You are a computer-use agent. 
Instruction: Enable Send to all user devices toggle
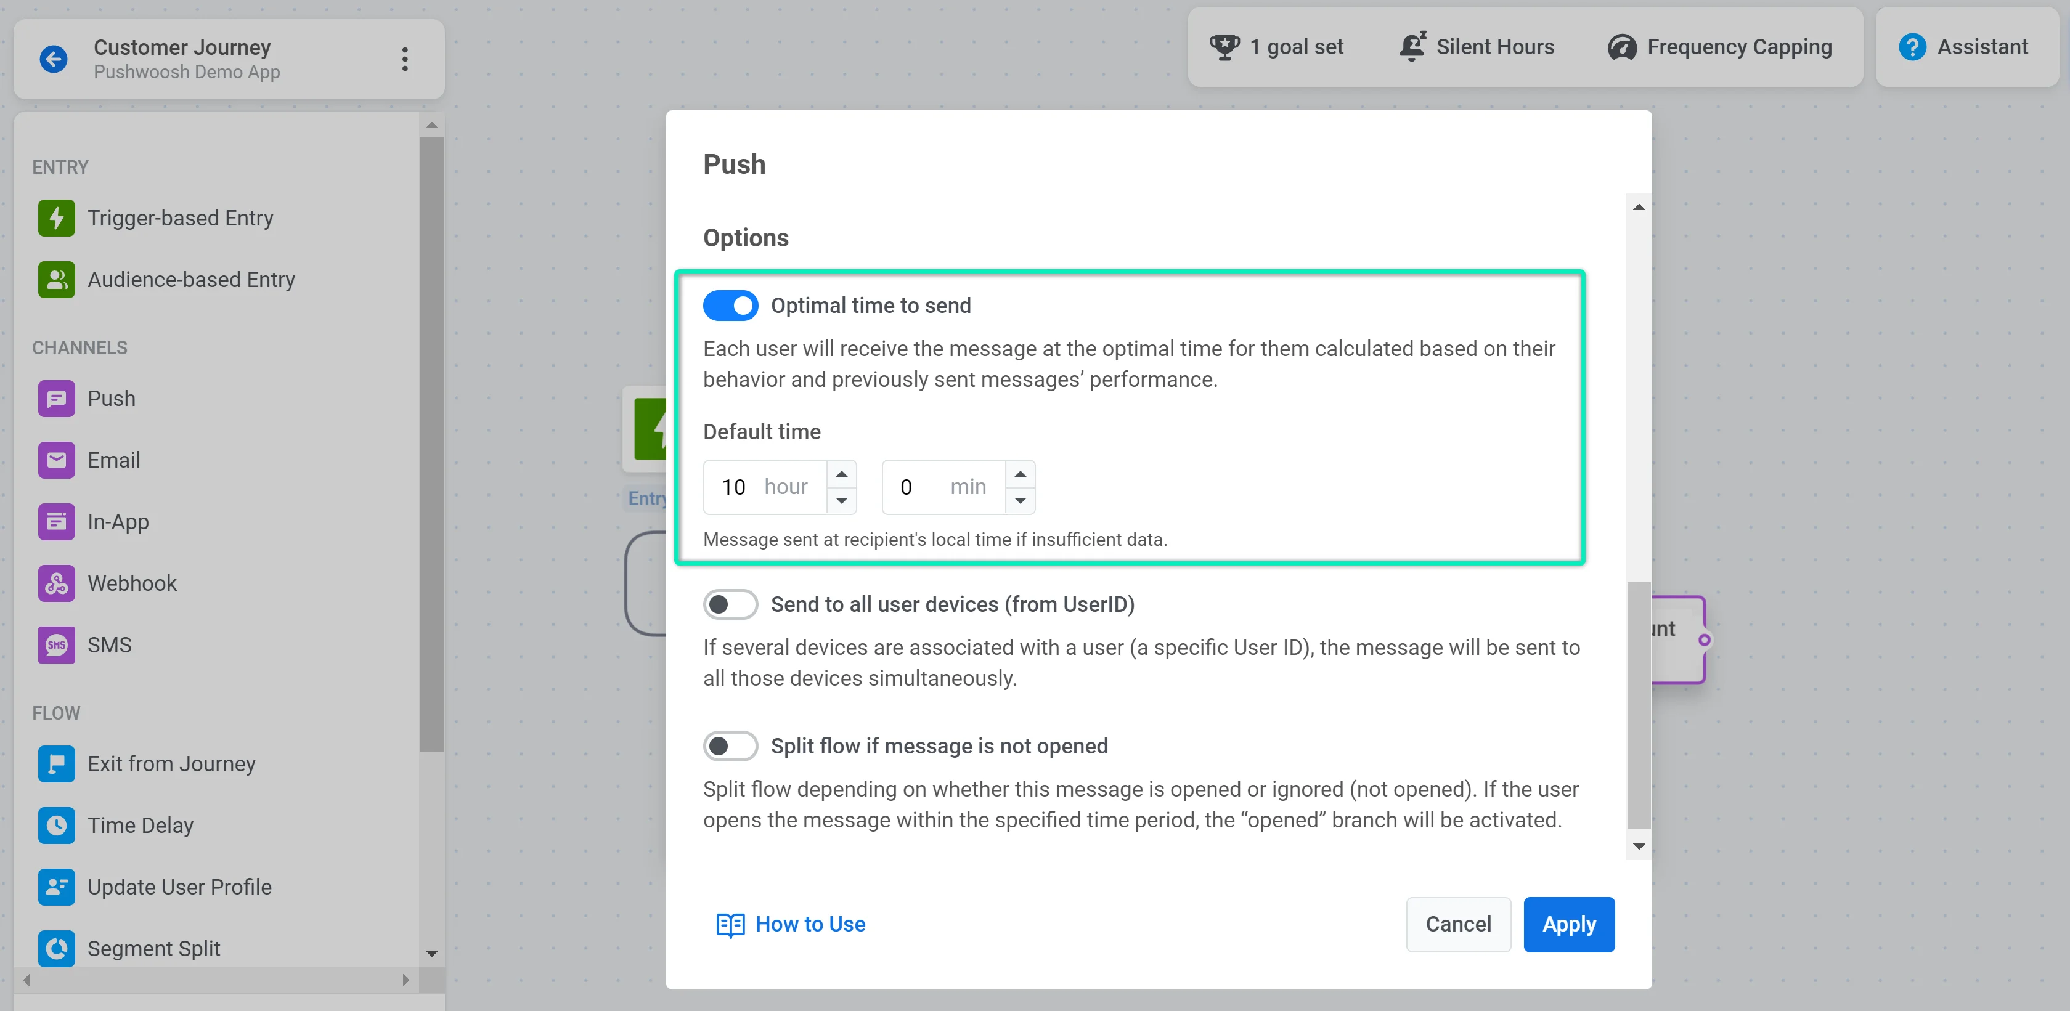click(x=730, y=604)
